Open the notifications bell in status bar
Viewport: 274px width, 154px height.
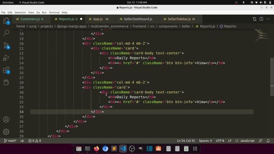[268, 141]
